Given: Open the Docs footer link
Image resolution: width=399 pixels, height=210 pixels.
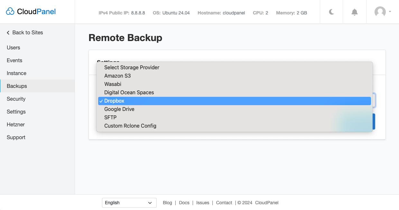Looking at the screenshot, I should click(184, 203).
